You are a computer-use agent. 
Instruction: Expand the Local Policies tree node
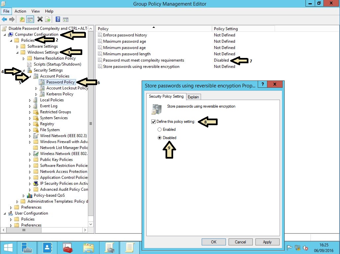click(x=29, y=100)
